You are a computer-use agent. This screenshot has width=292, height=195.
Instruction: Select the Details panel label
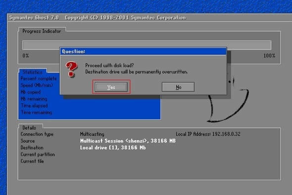[x=29, y=127]
